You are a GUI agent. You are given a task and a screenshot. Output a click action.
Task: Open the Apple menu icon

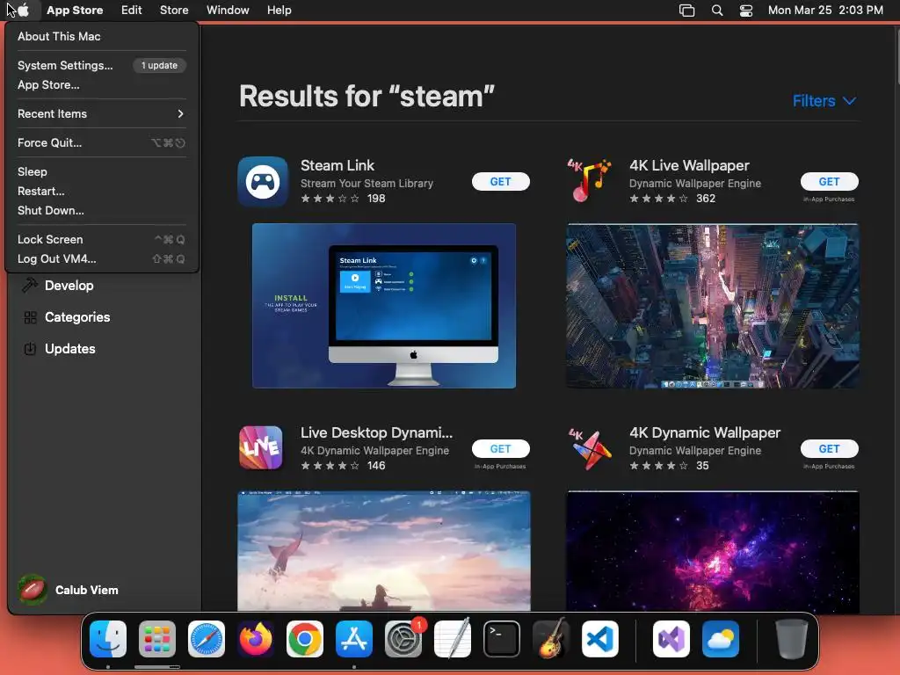pyautogui.click(x=23, y=10)
